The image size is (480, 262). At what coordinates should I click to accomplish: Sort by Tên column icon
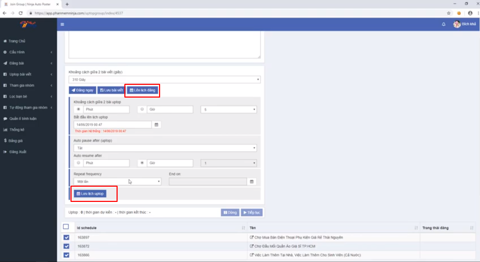[416, 228]
